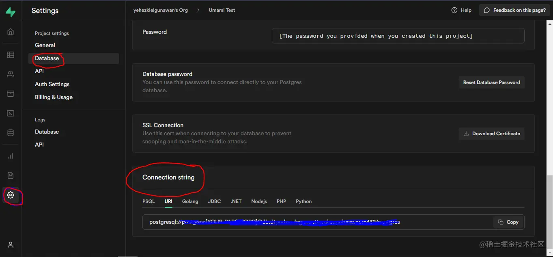Open the Settings gear icon
553x257 pixels.
click(11, 195)
